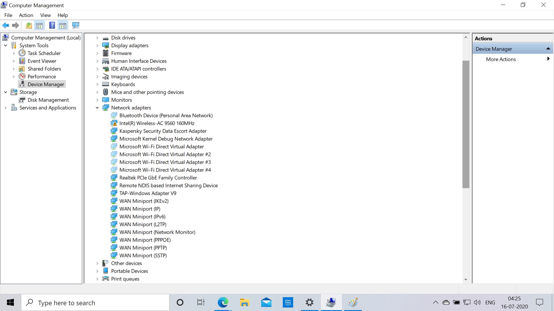Click the blue Help question mark icon
The height and width of the screenshot is (311, 554).
click(x=52, y=25)
